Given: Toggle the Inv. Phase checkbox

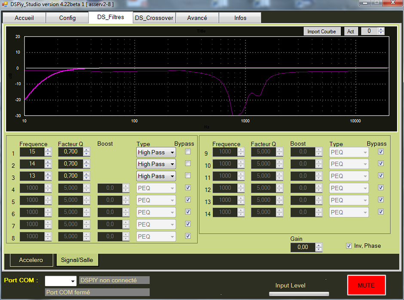Looking at the screenshot, I should coord(349,246).
